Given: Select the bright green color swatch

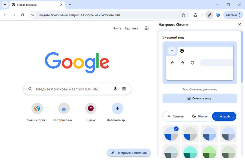Looking at the screenshot, I should pos(209,151).
